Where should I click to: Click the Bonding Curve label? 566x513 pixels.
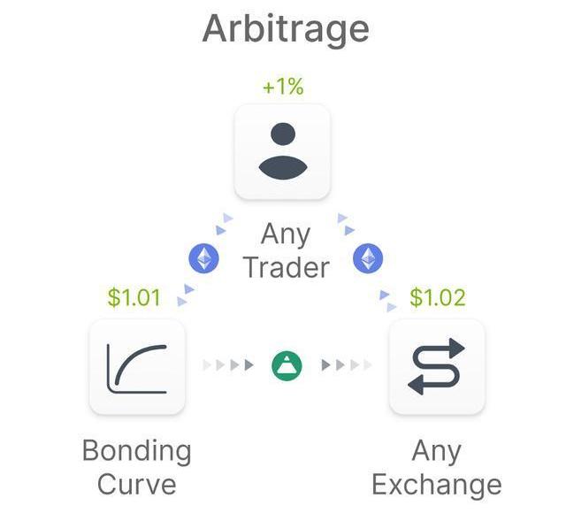tap(136, 467)
